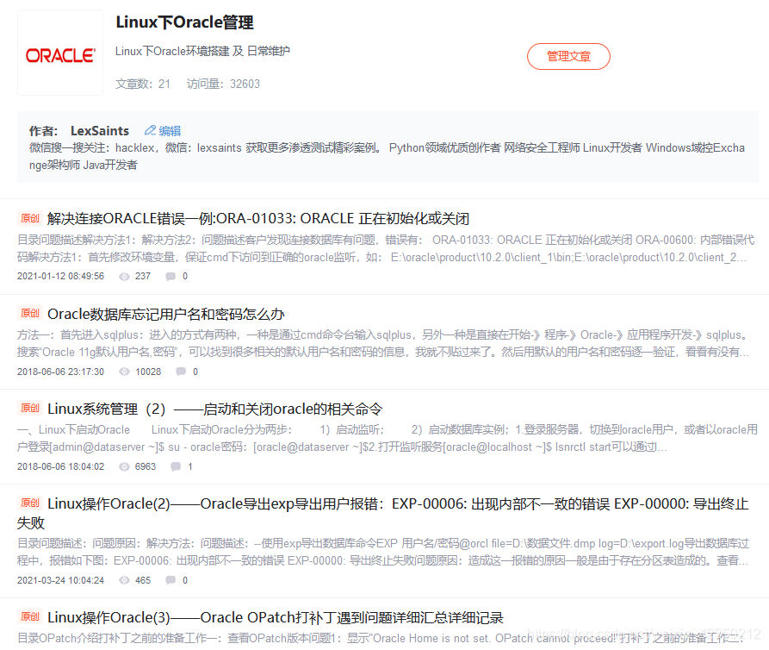Image resolution: width=769 pixels, height=650 pixels.
Task: Click the 原创 tag on the OPatch article
Action: pos(30,616)
